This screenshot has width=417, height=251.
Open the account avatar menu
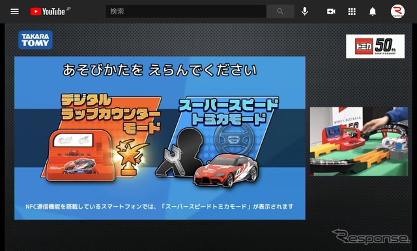[397, 12]
